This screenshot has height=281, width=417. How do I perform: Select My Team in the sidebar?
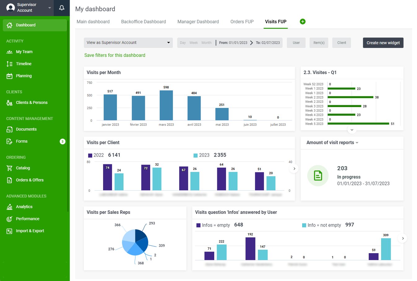pyautogui.click(x=25, y=52)
